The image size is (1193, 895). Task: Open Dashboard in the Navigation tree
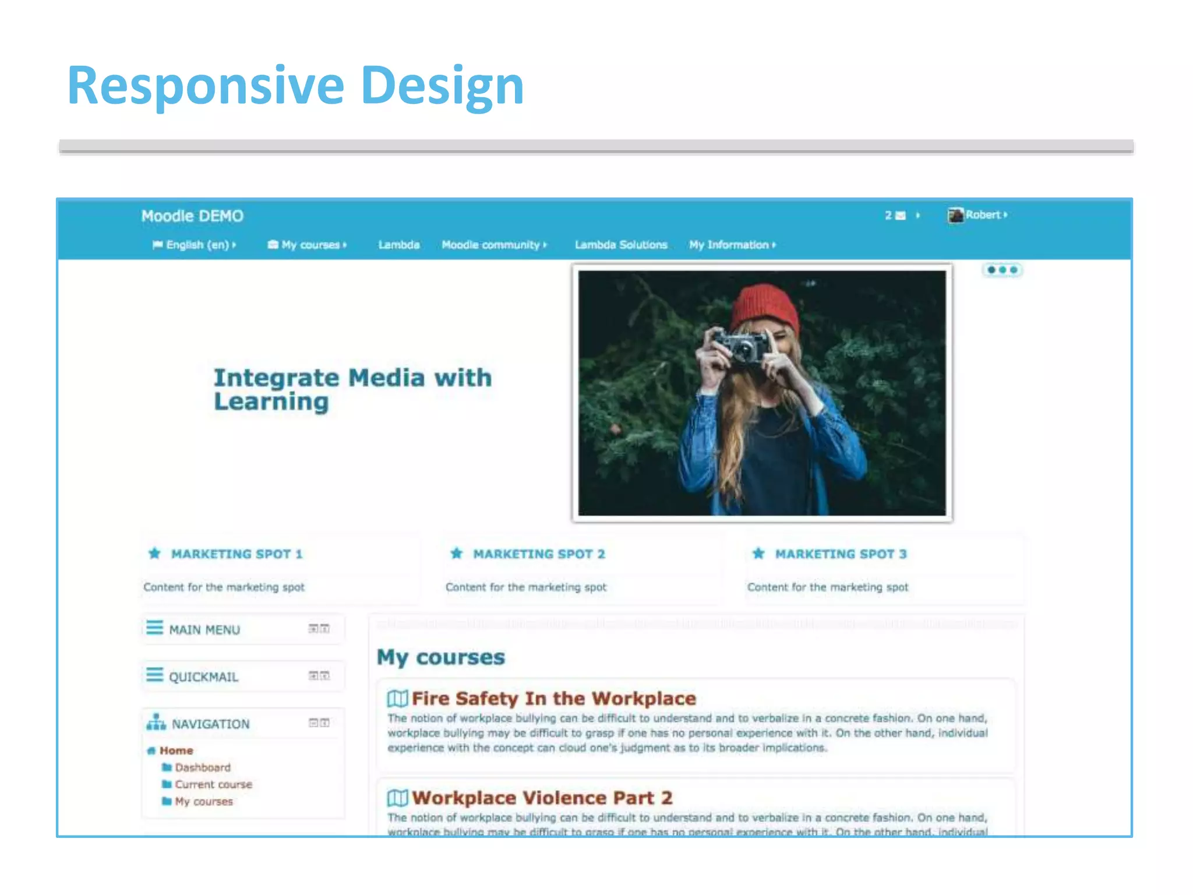203,767
